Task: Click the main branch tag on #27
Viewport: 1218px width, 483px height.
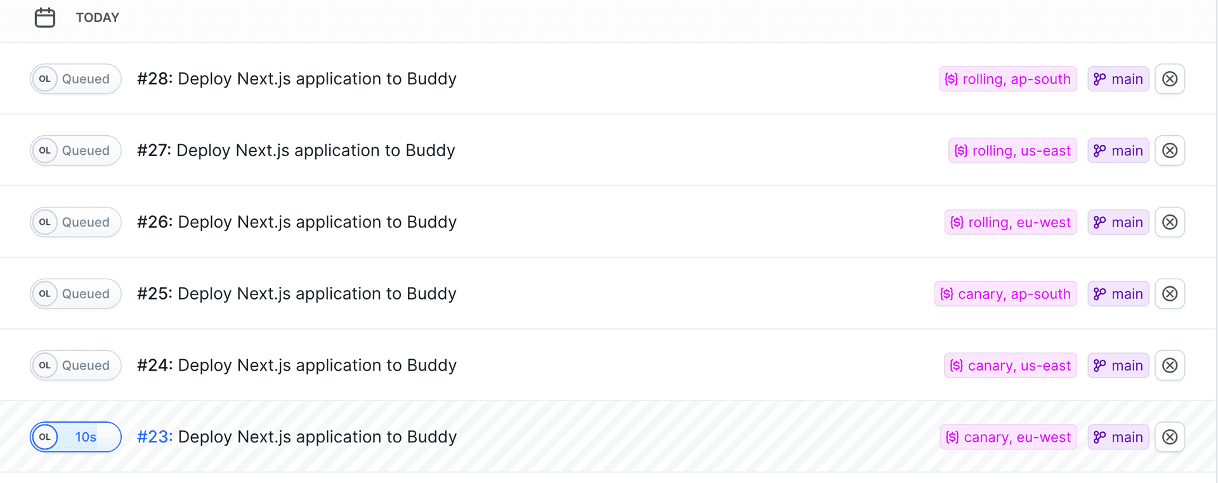Action: pyautogui.click(x=1118, y=151)
